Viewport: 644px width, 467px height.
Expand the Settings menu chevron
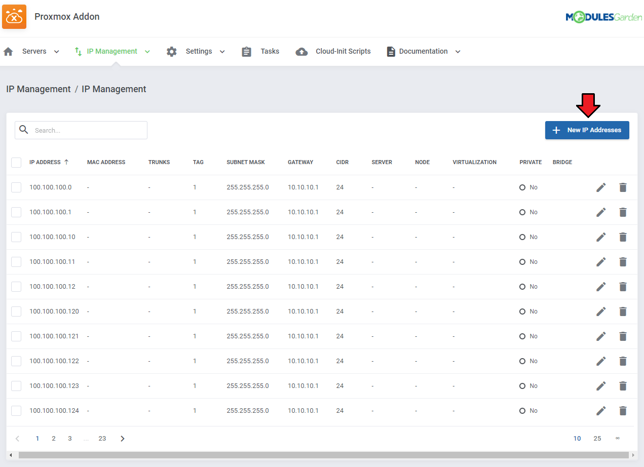pyautogui.click(x=222, y=52)
